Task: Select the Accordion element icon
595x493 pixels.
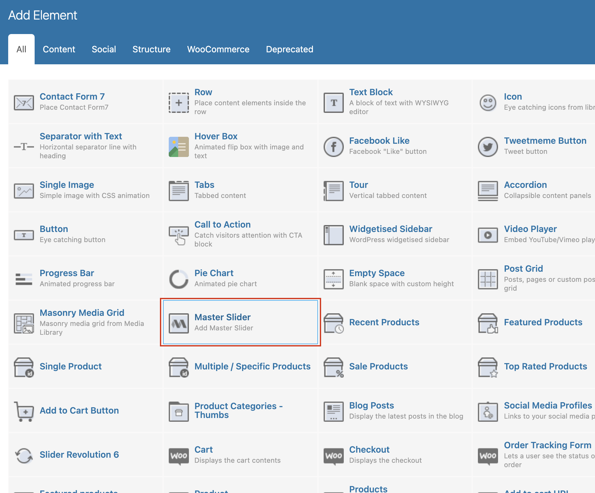Action: pyautogui.click(x=488, y=191)
